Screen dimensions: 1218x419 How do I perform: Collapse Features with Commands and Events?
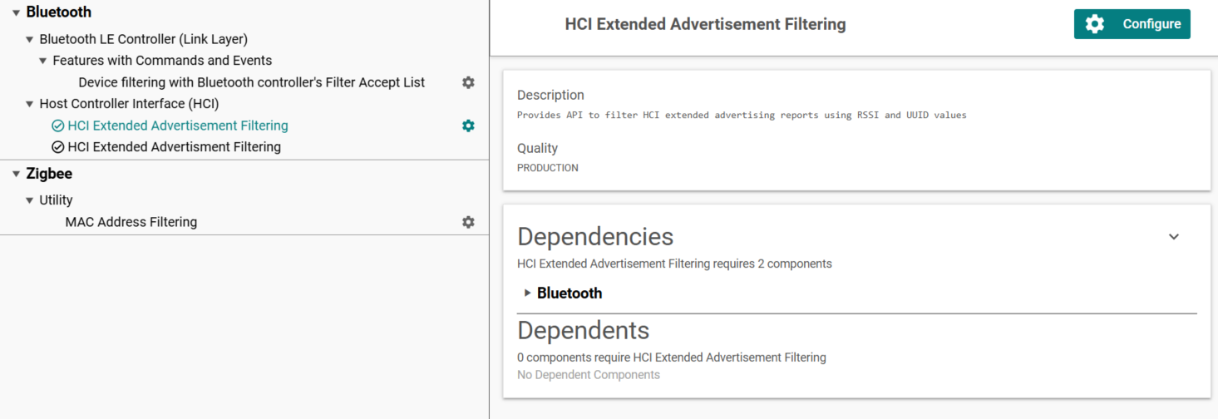pyautogui.click(x=43, y=61)
